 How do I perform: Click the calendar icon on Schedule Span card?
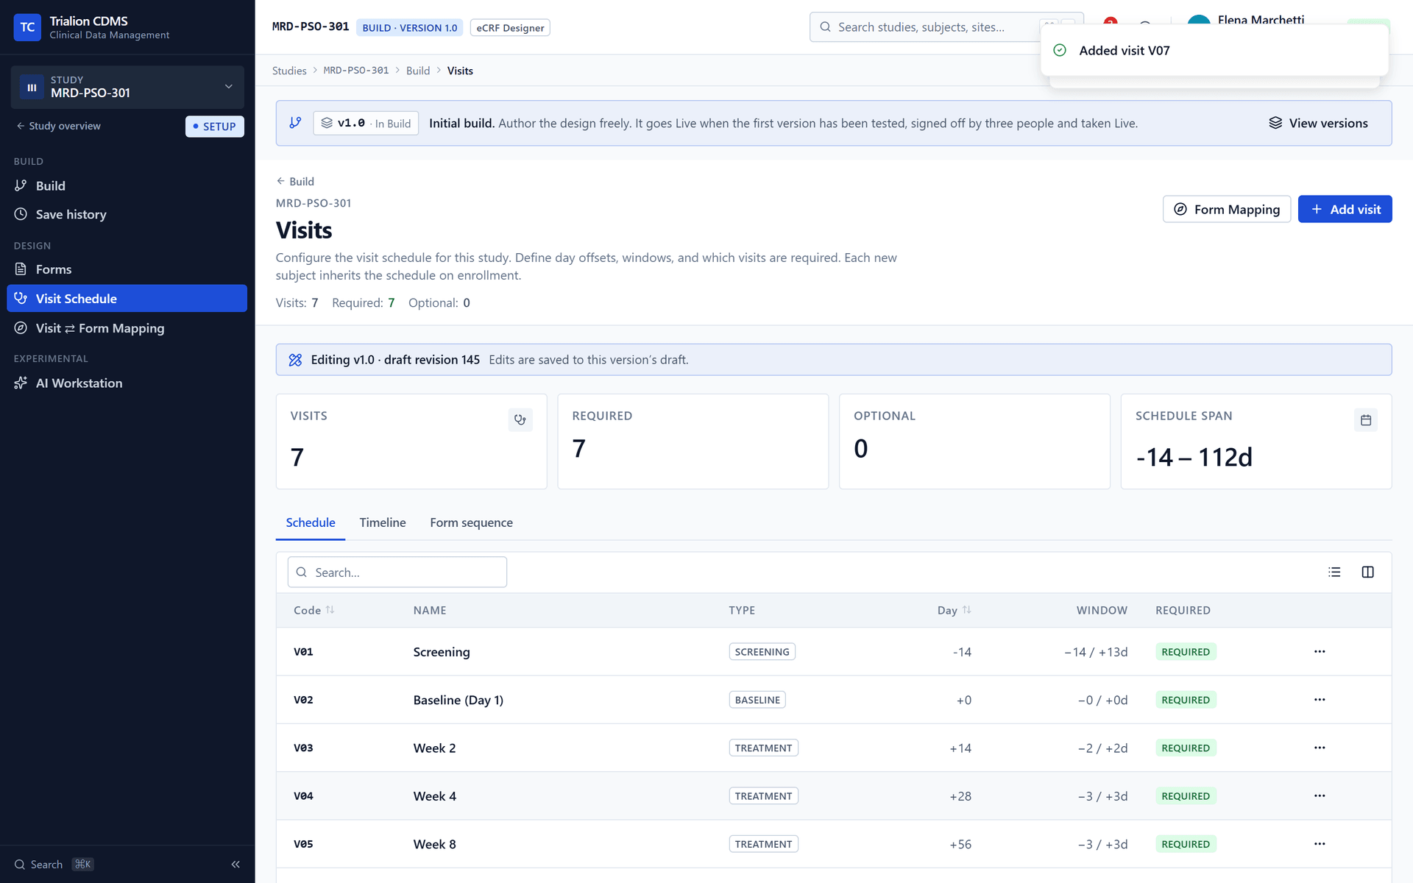pyautogui.click(x=1366, y=419)
